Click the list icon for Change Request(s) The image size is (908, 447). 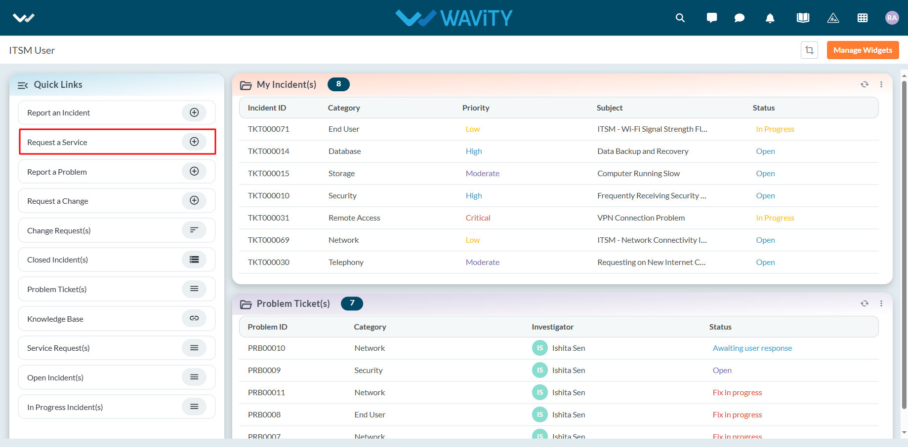(x=194, y=230)
